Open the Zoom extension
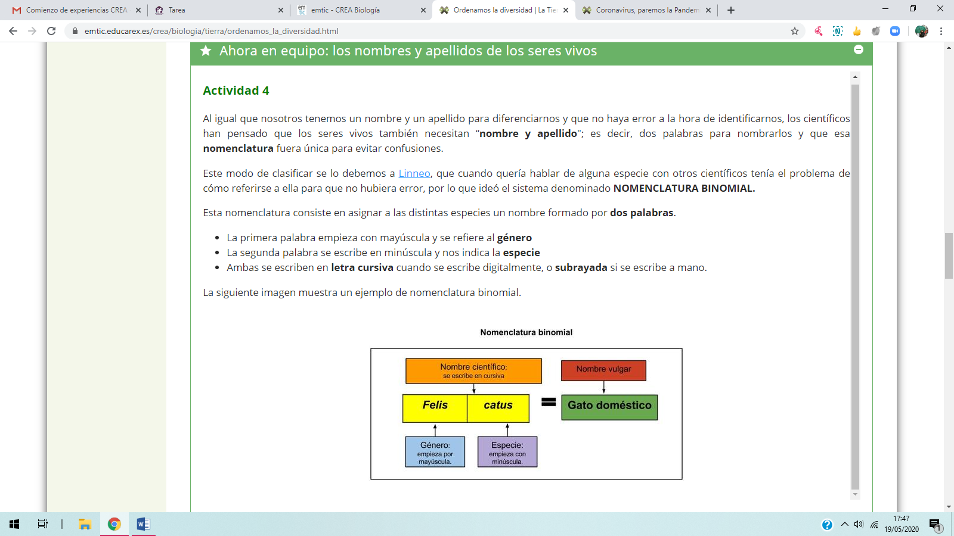 tap(895, 31)
